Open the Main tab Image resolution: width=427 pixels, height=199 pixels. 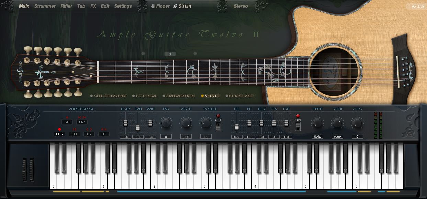point(24,6)
